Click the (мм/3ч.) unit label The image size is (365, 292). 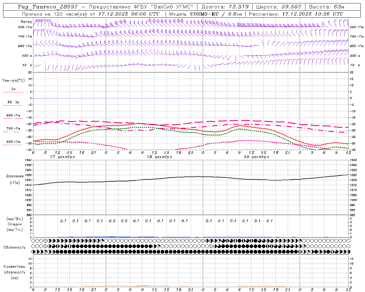pos(15,219)
